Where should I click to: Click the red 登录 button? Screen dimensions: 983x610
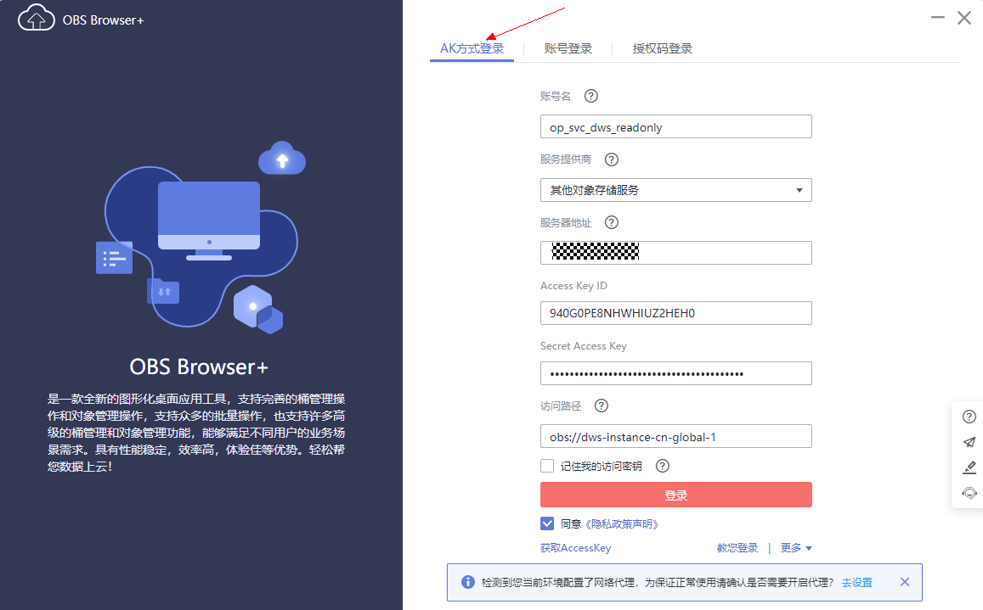click(675, 495)
